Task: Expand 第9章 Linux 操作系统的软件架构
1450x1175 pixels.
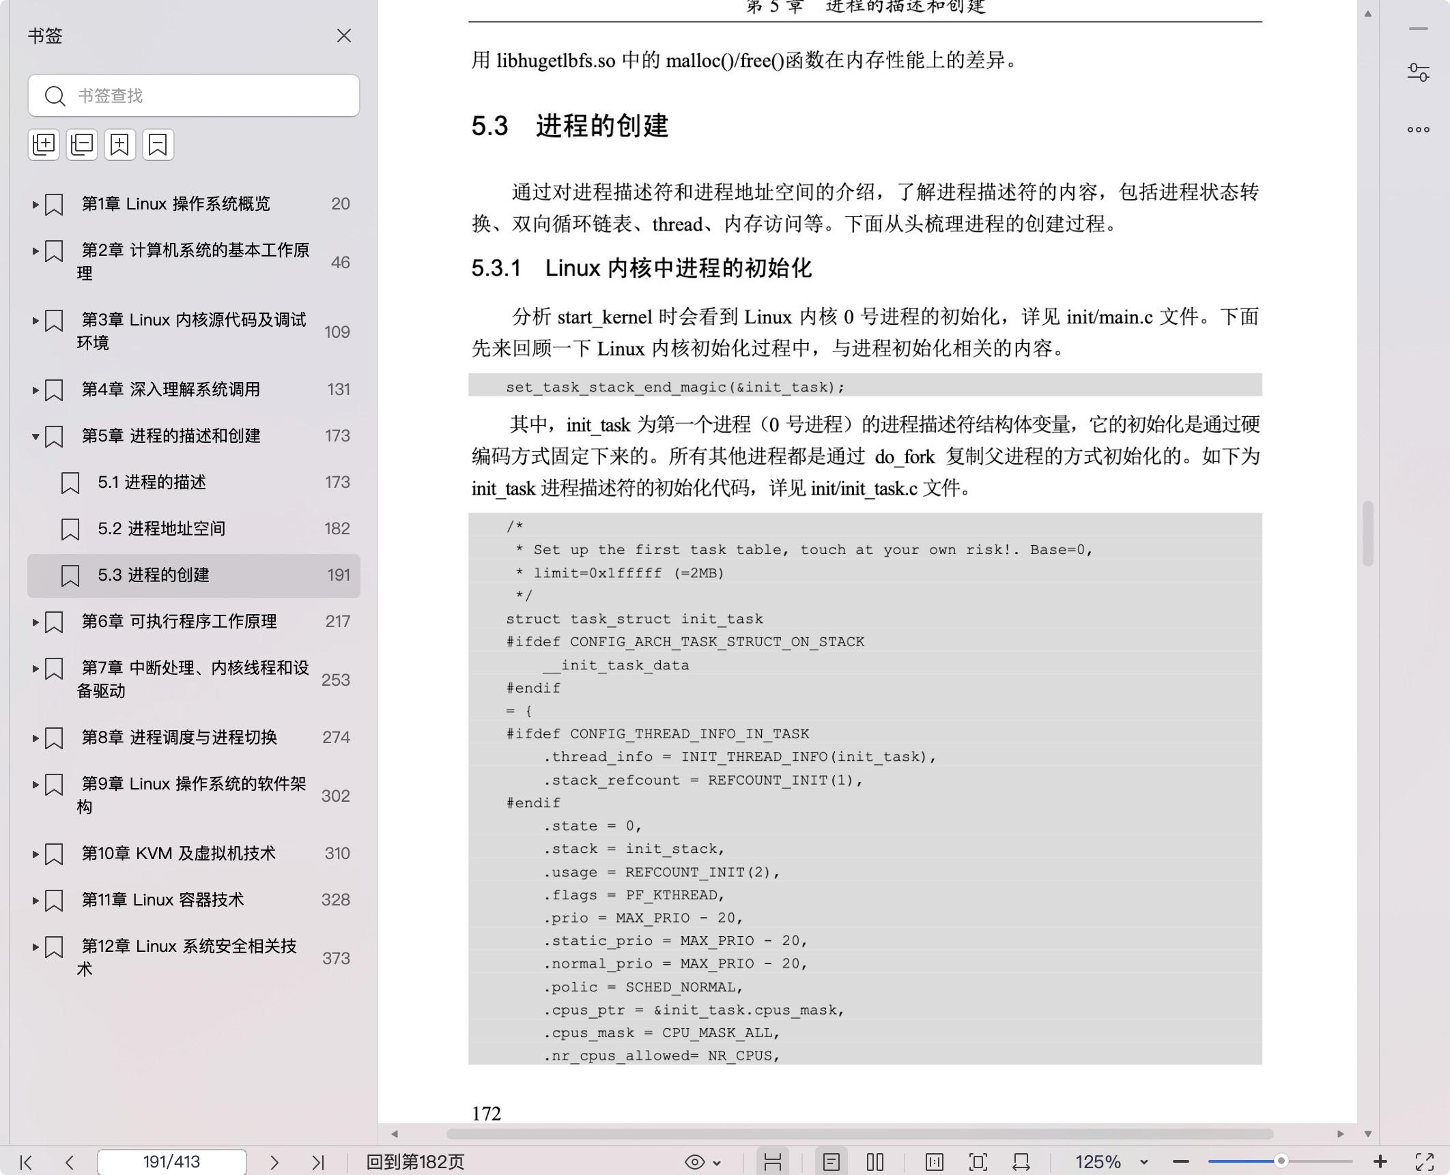Action: click(x=35, y=785)
